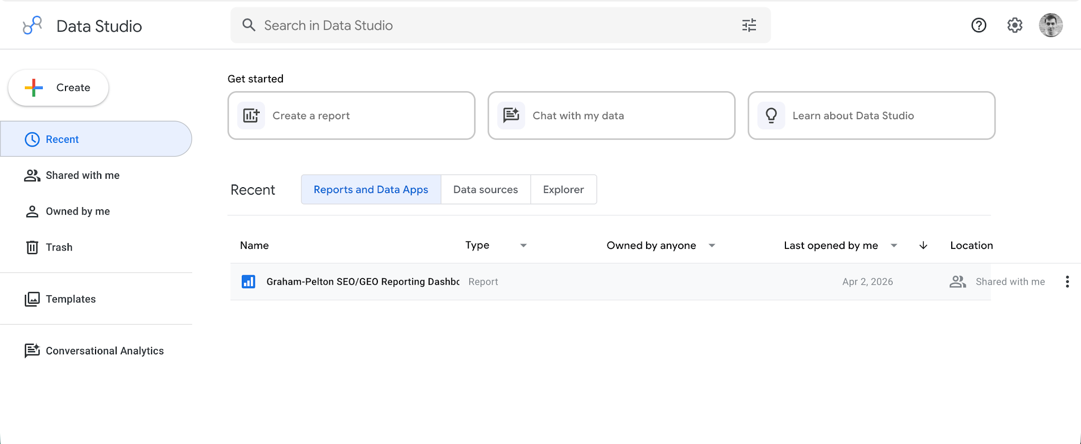Screen dimensions: 1081x444
Task: Click the blue report icon for Graham-Pelton dashboard
Action: (249, 282)
